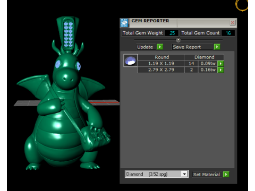Click the Total Gem Weight label

point(143,33)
